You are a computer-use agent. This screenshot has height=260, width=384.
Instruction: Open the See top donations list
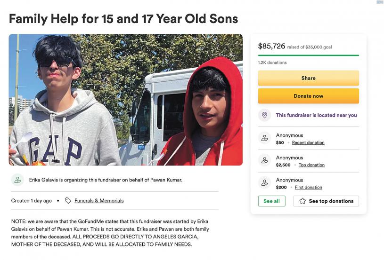pyautogui.click(x=326, y=201)
